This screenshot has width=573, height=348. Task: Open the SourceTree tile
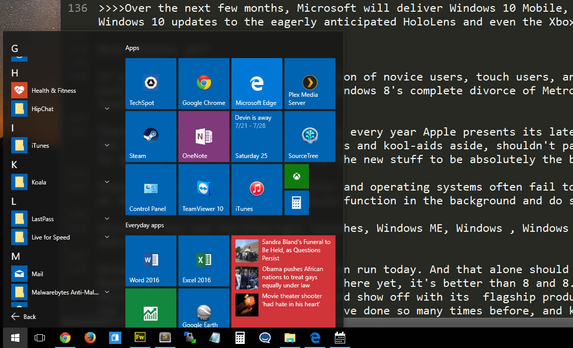click(x=309, y=137)
